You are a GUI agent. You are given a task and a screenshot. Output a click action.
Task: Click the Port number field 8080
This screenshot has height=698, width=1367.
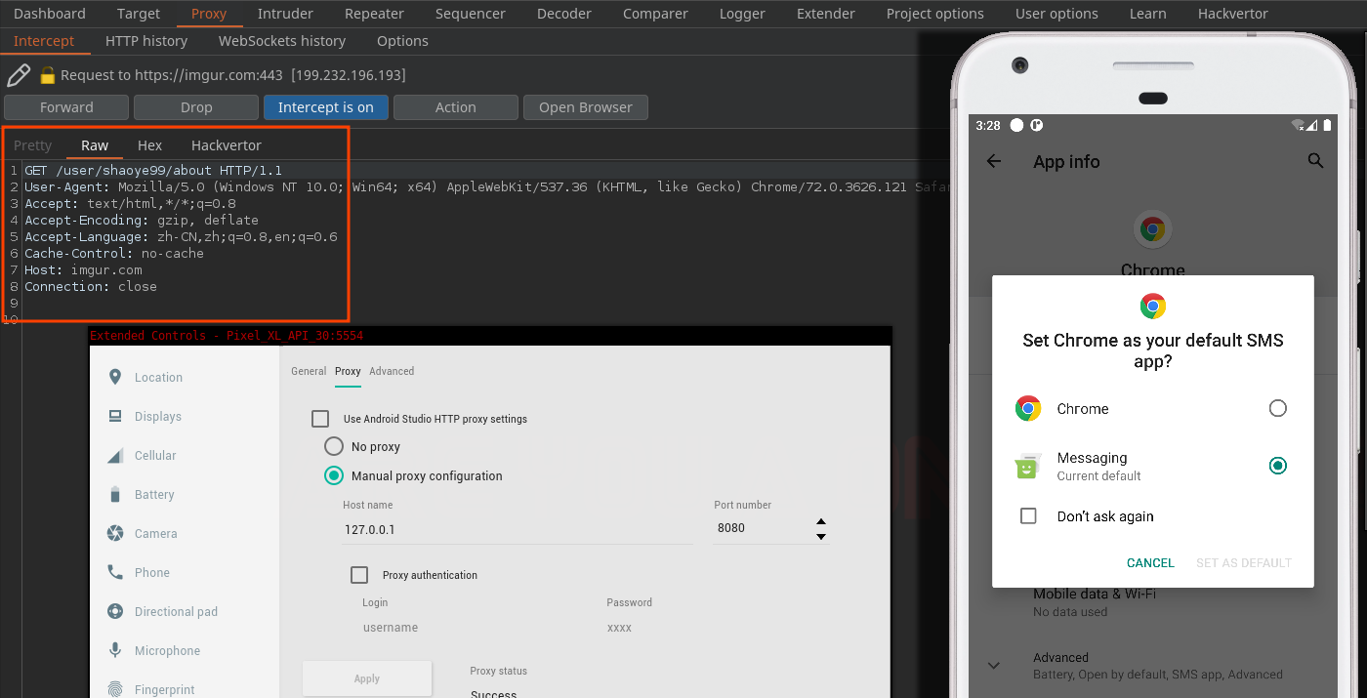click(762, 528)
